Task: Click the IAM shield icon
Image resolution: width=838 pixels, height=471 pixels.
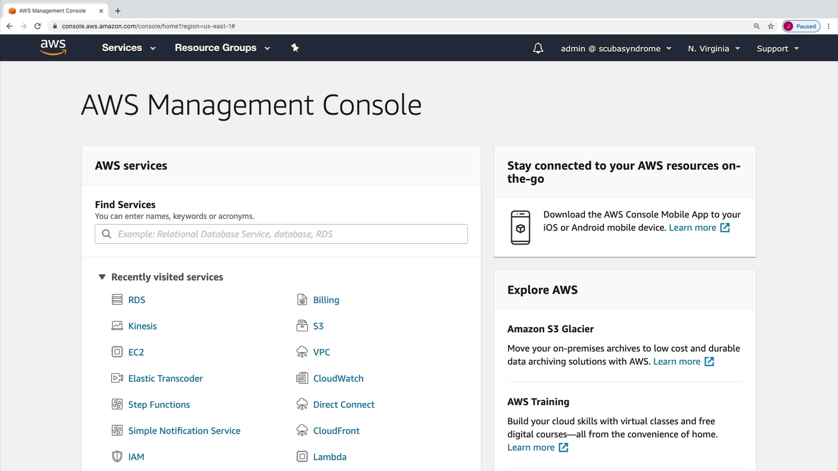Action: pyautogui.click(x=117, y=456)
